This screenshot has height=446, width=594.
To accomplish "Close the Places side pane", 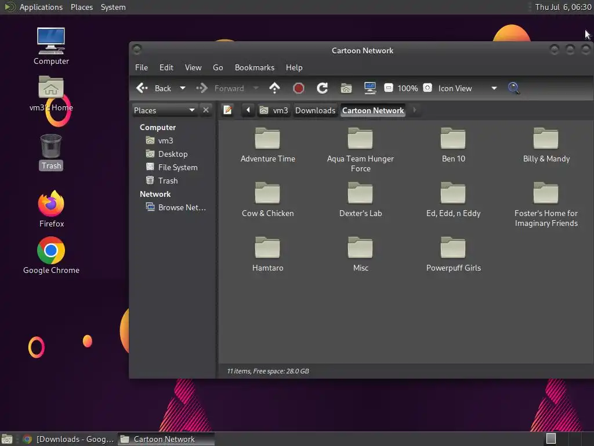I will pyautogui.click(x=206, y=110).
